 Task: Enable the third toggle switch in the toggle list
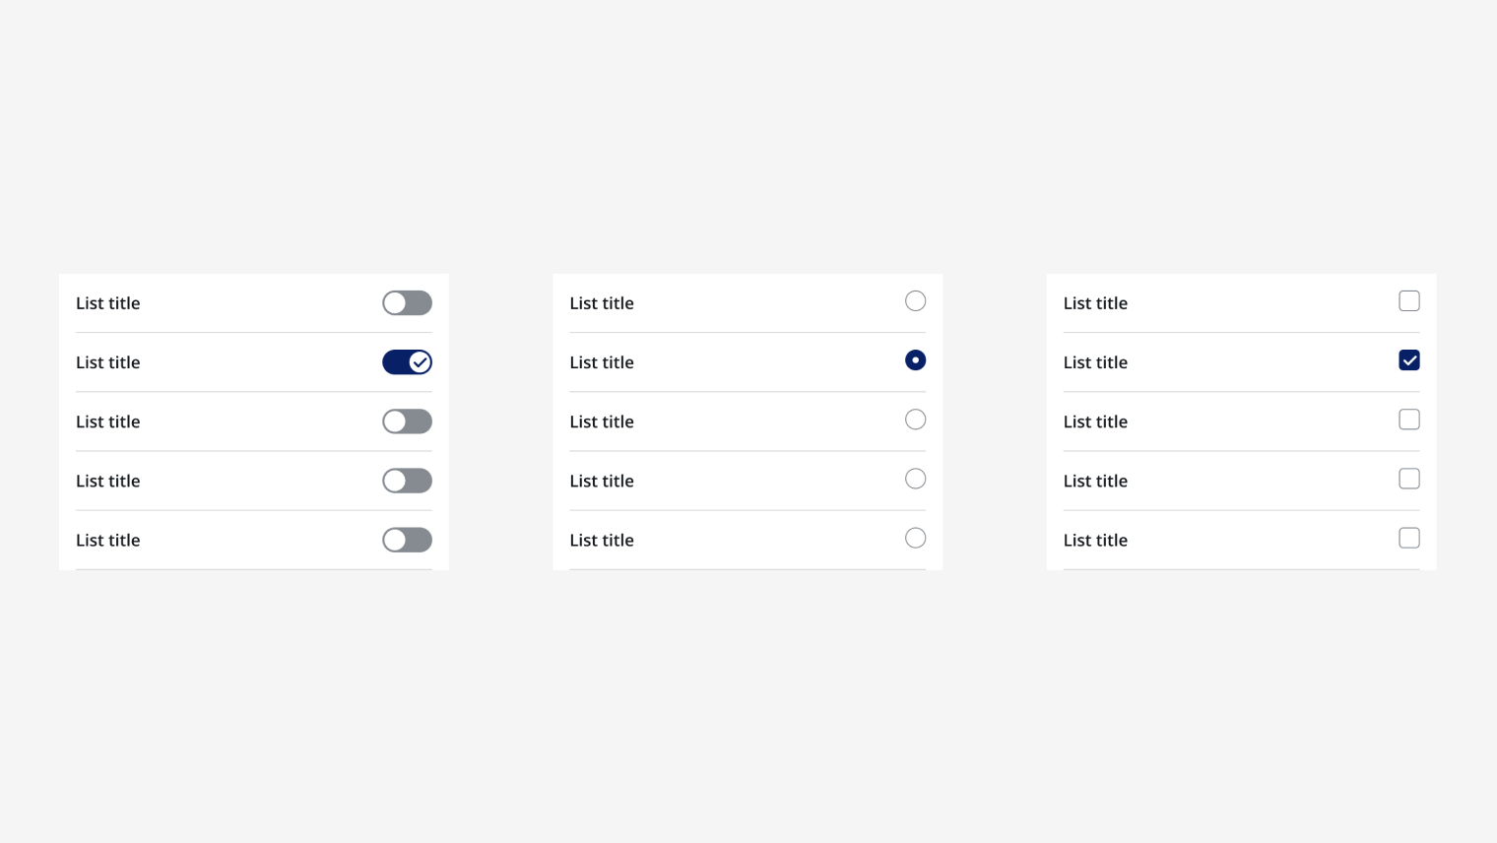[407, 421]
